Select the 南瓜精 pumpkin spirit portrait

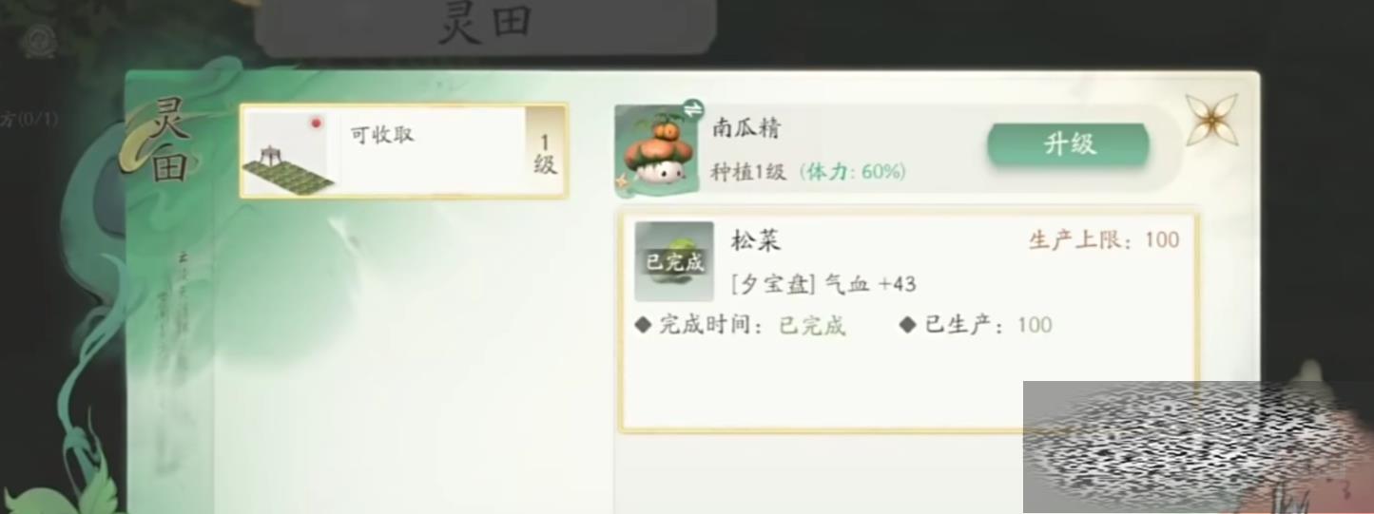(656, 151)
